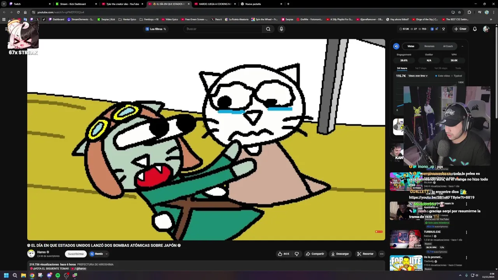The height and width of the screenshot is (280, 498).
Task: Switch to the Vistas tab
Action: point(411,46)
